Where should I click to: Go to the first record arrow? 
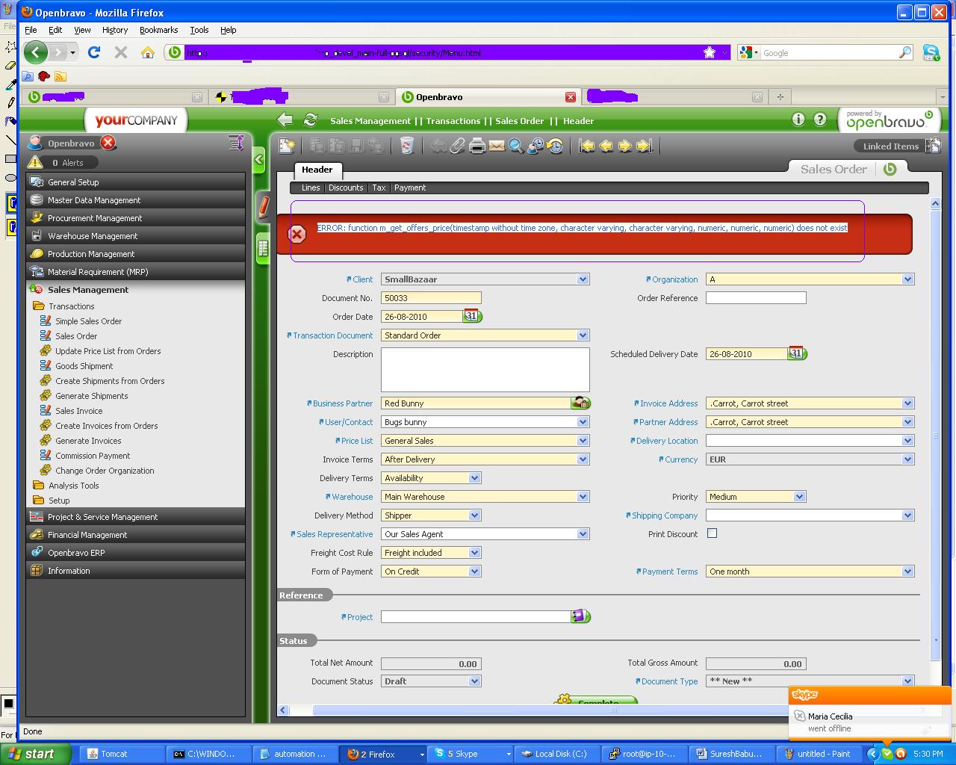[587, 146]
